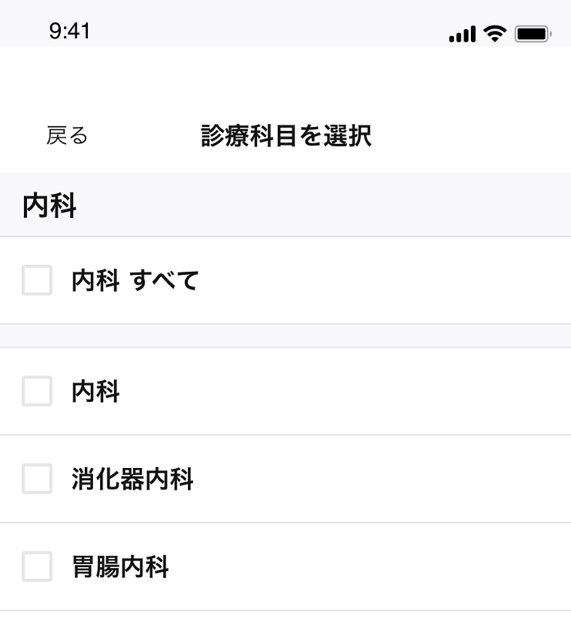
Task: Click empty space right of 胃腸内科 label
Action: click(370, 566)
